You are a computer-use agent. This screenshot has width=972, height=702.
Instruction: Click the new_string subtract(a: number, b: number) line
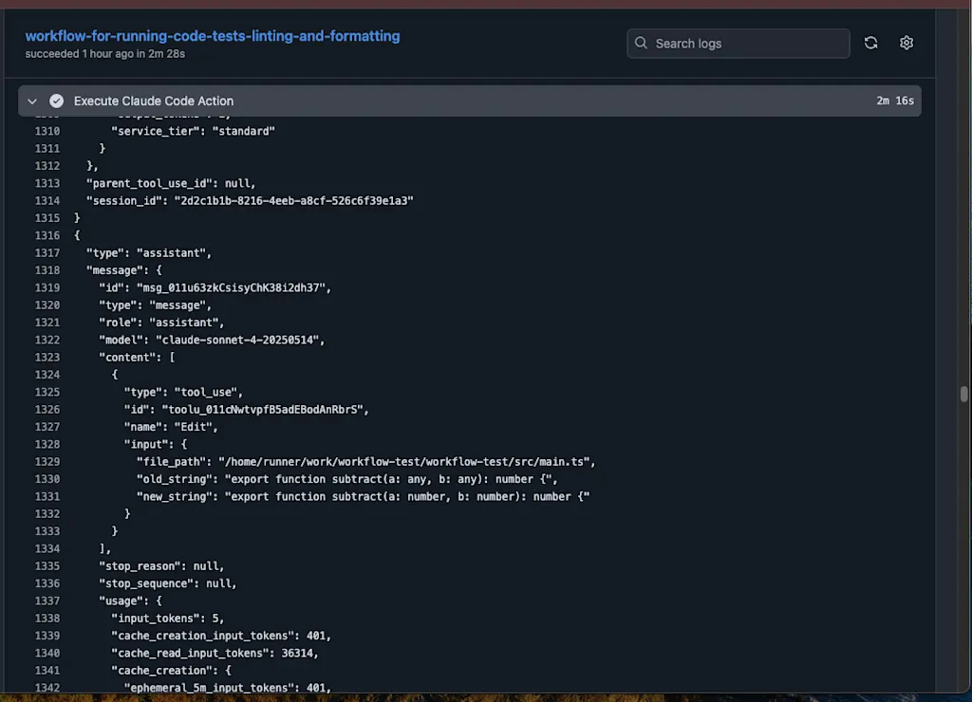click(x=363, y=496)
